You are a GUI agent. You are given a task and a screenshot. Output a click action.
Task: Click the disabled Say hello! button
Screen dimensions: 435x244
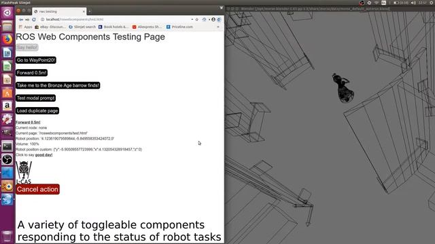(27, 47)
